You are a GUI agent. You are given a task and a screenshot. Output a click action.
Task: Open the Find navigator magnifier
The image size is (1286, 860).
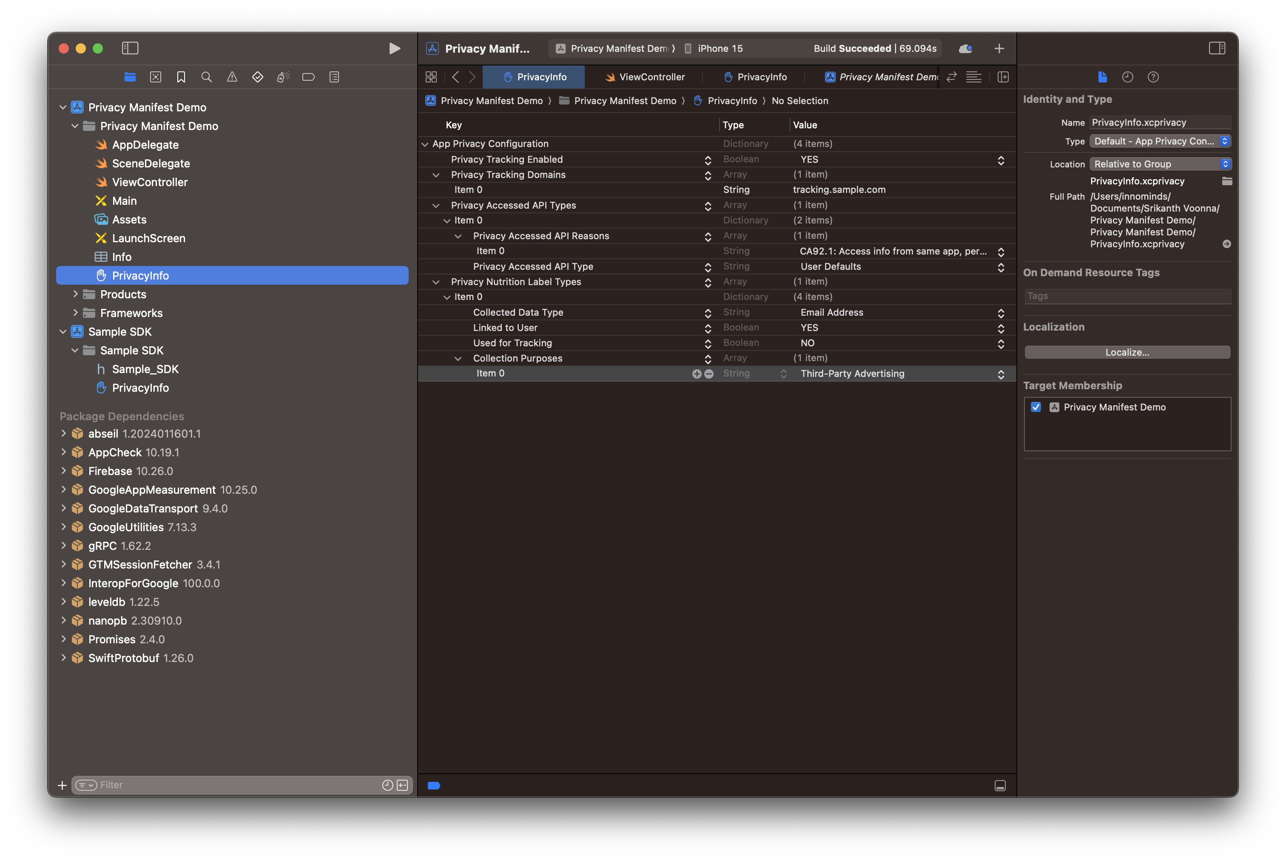pos(206,77)
